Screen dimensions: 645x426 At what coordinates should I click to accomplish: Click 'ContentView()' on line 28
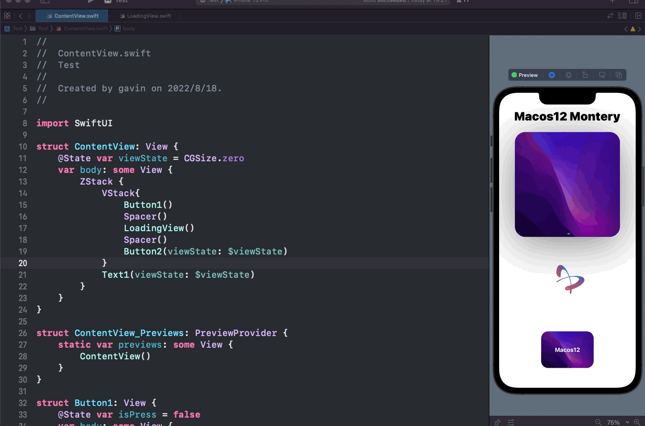115,357
